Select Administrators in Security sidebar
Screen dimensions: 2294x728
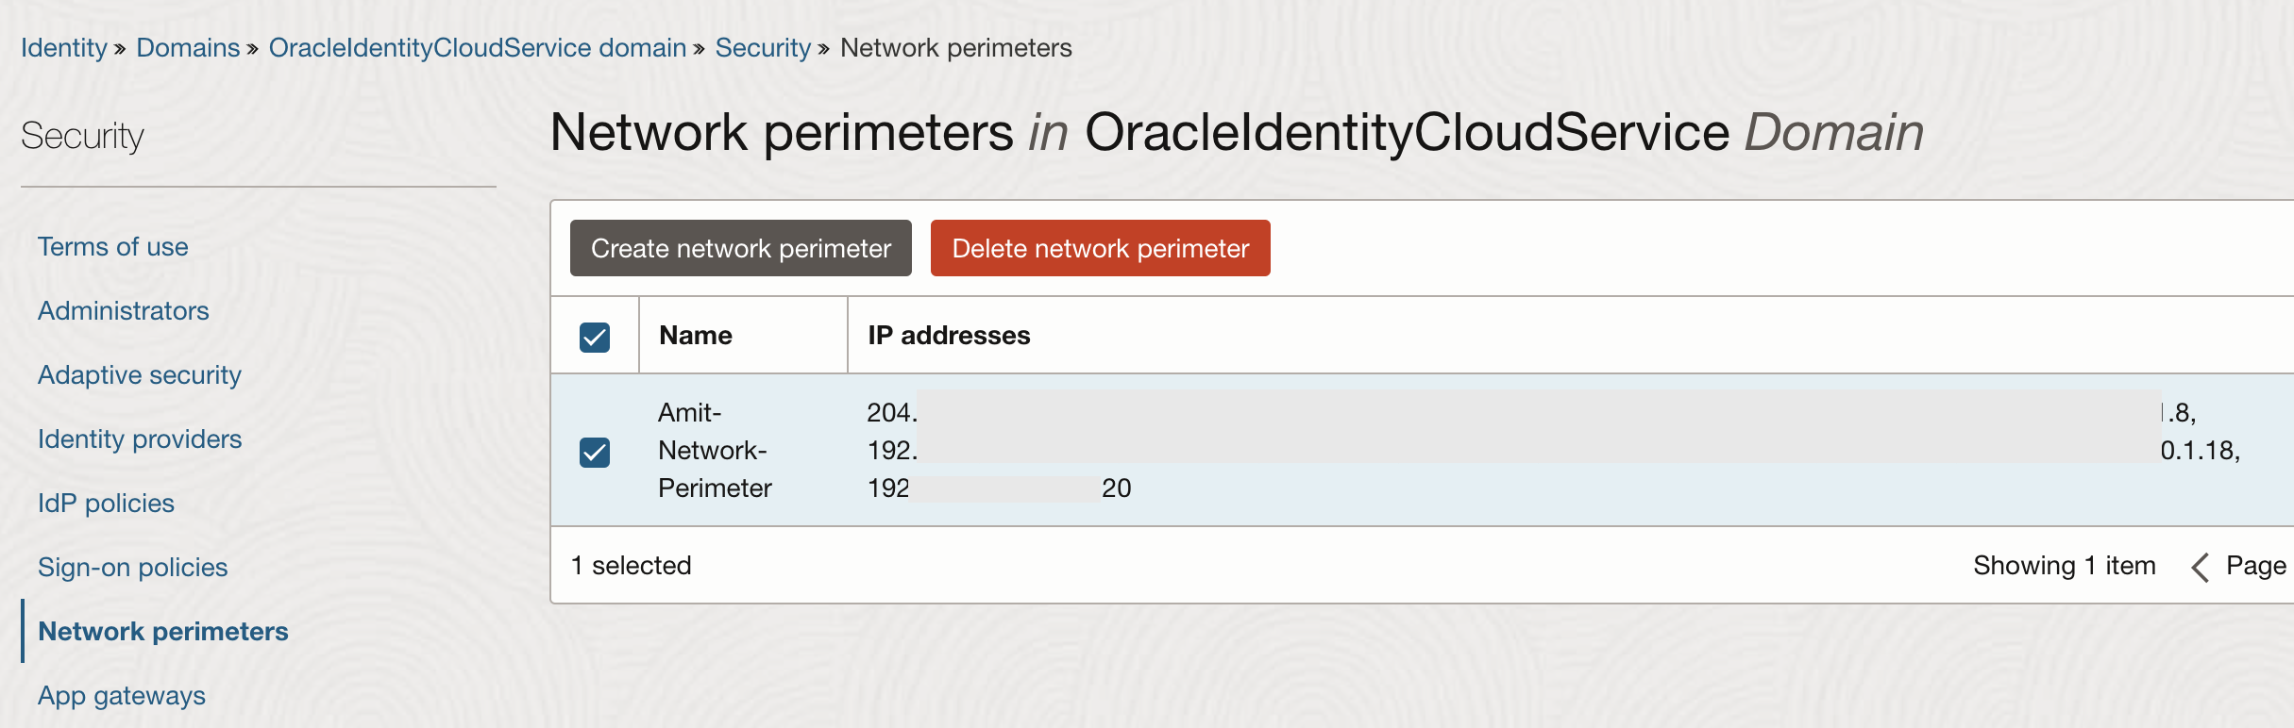pos(124,311)
